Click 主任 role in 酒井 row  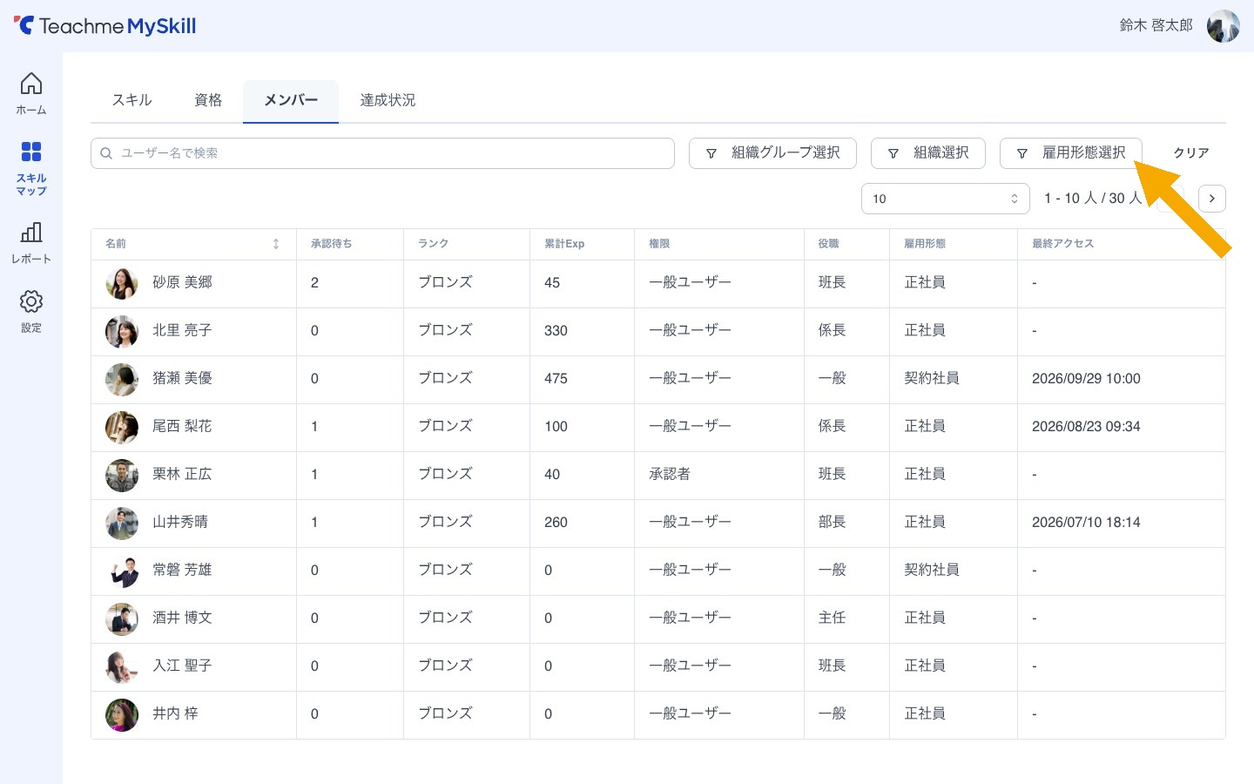point(832,618)
